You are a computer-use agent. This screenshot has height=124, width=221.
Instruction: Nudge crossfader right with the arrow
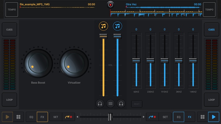click(x=144, y=117)
